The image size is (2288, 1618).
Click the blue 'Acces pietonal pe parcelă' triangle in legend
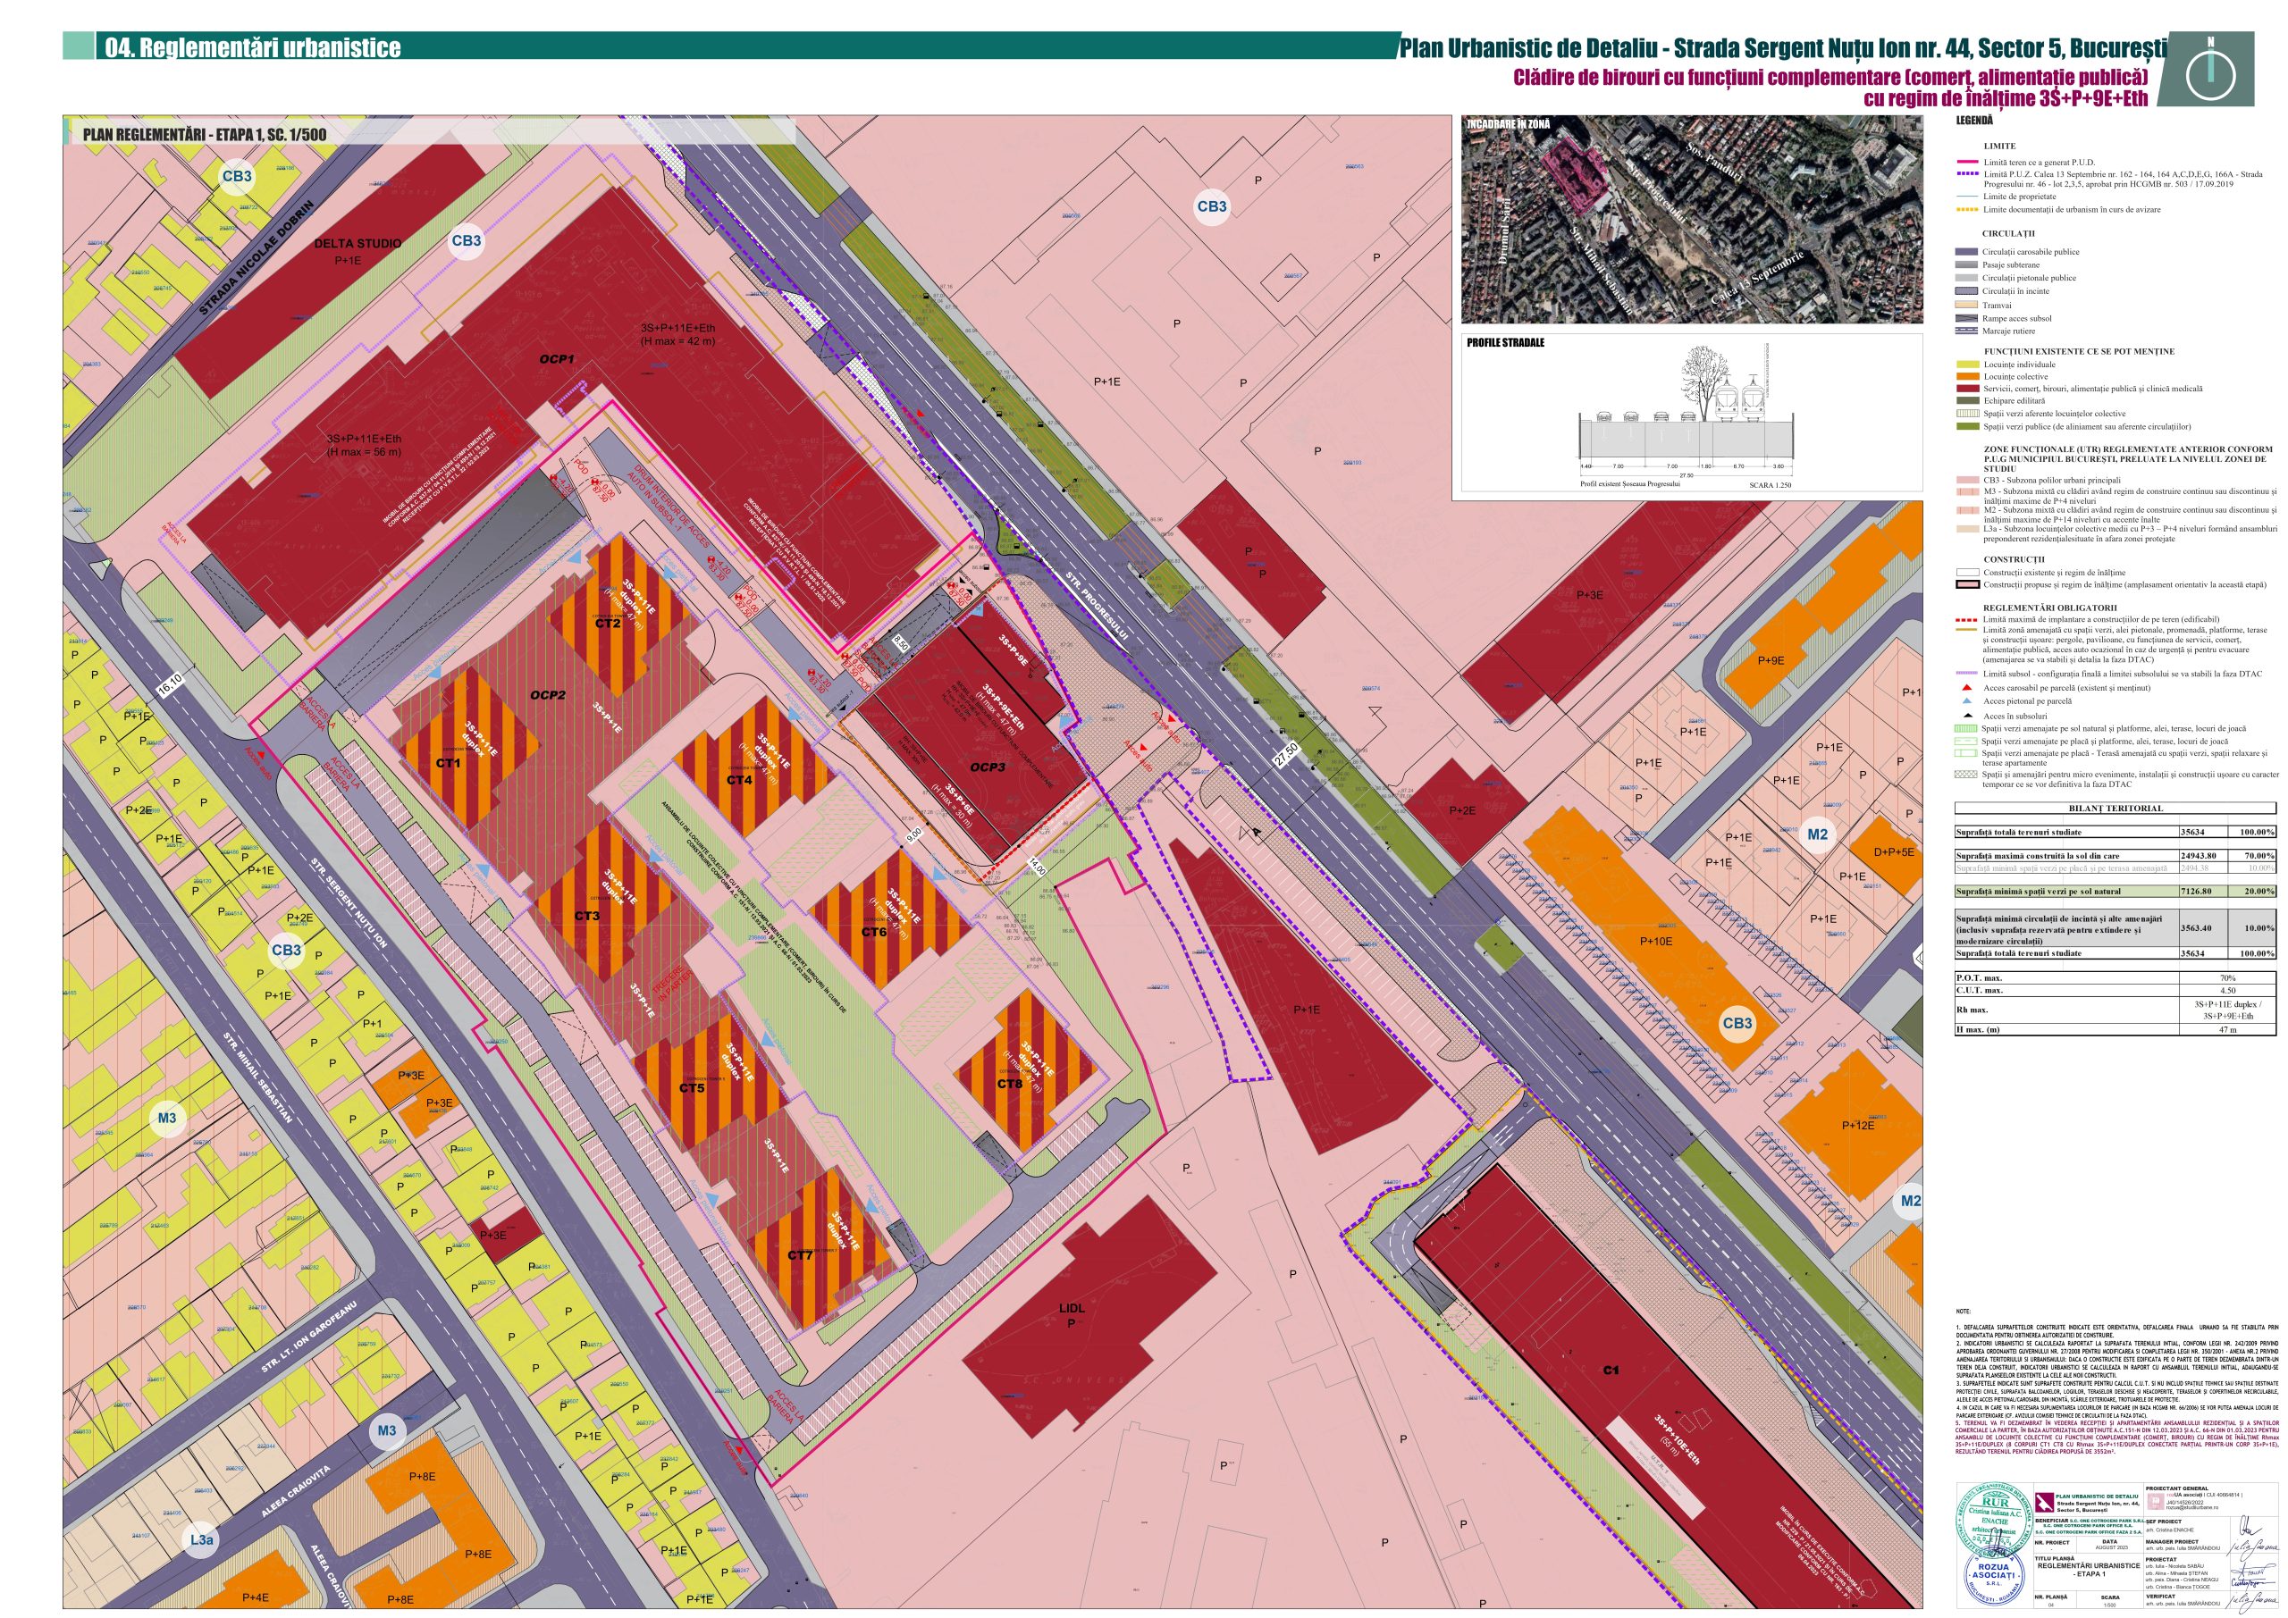point(1966,701)
